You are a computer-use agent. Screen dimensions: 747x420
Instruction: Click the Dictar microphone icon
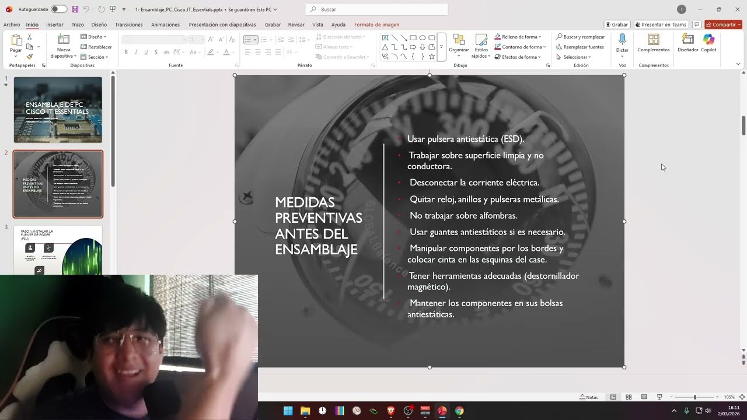(x=622, y=39)
